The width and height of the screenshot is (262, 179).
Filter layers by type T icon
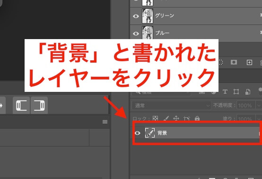point(225,92)
